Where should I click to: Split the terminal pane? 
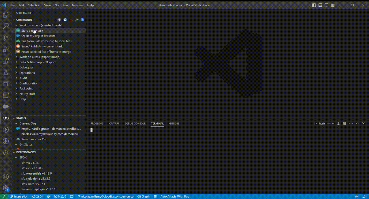[339, 123]
